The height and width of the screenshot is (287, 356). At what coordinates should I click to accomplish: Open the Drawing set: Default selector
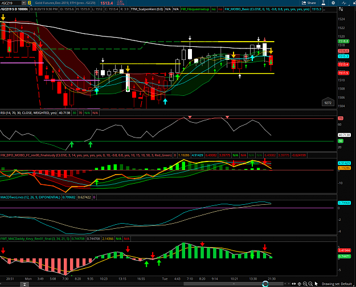pyautogui.click(x=337, y=284)
